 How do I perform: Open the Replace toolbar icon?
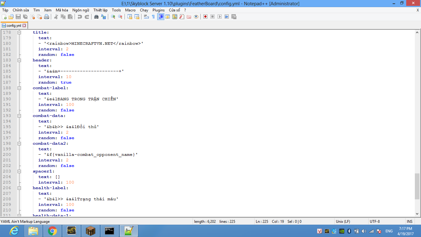point(104,17)
